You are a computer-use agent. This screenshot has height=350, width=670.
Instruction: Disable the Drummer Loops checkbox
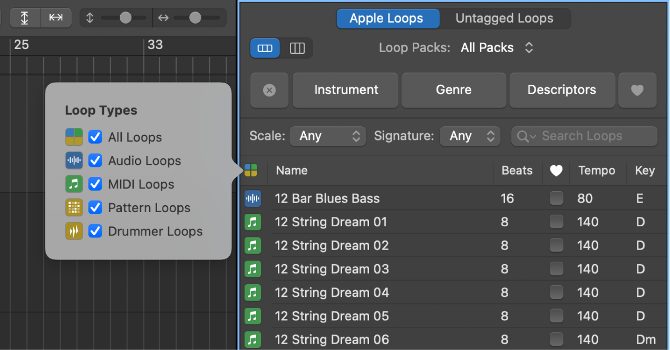point(95,231)
